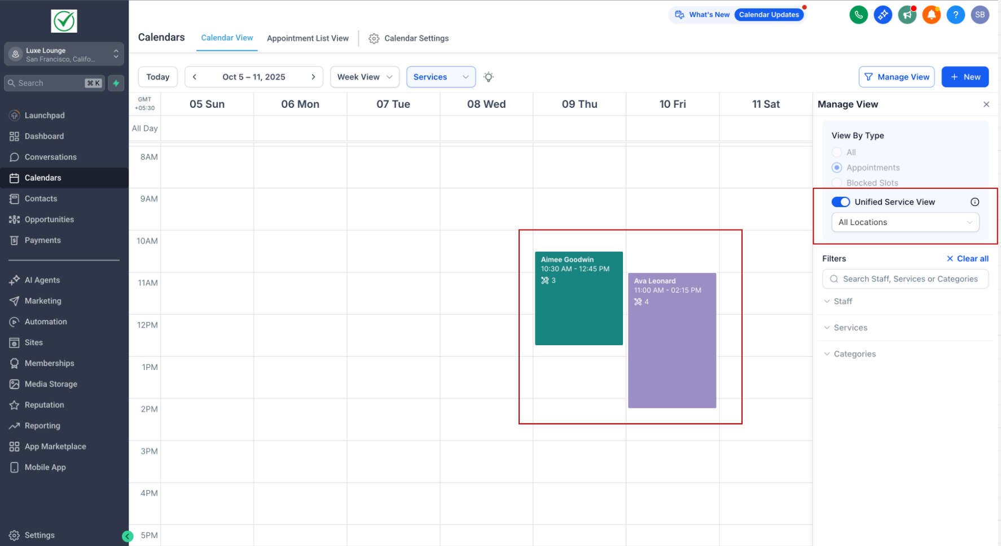Switch to Appointment List View tab
The width and height of the screenshot is (1001, 546).
[308, 38]
